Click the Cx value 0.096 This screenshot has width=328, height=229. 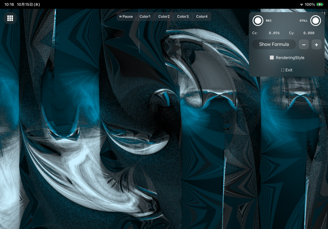point(274,33)
